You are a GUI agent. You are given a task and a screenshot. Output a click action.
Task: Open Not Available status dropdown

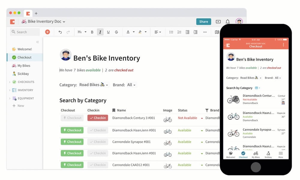202,118
